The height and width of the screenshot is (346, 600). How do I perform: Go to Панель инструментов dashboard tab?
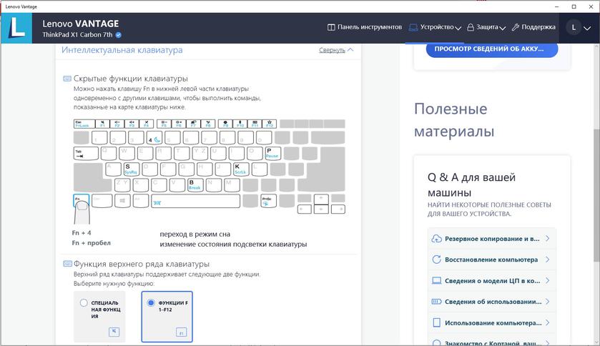click(x=365, y=27)
